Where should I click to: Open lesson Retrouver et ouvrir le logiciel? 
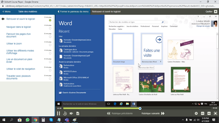(21, 19)
